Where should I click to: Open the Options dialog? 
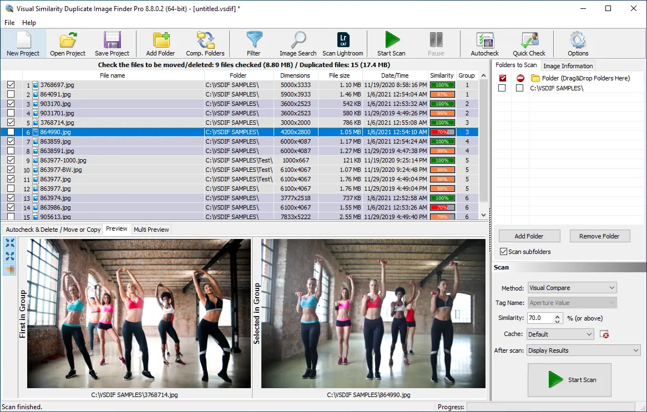point(577,43)
